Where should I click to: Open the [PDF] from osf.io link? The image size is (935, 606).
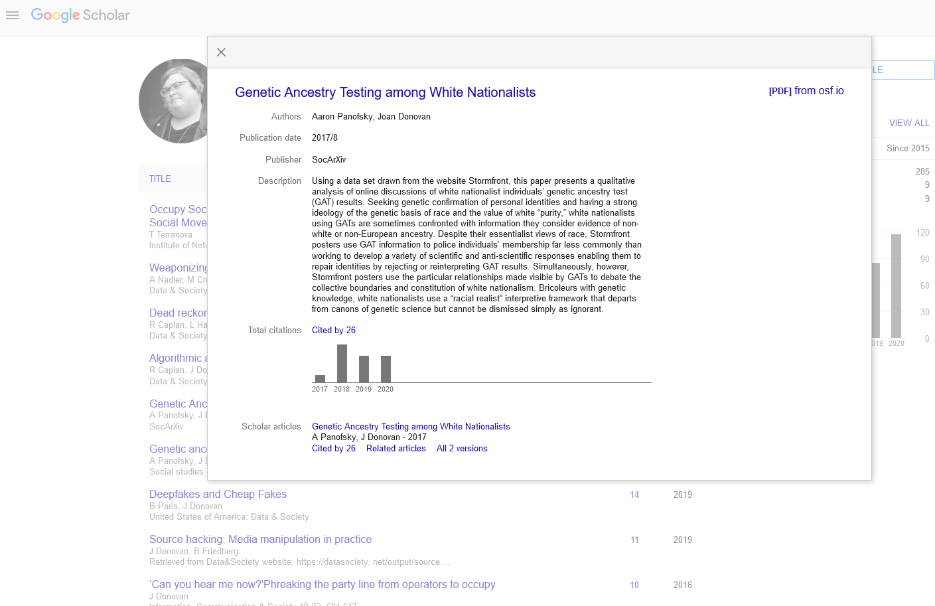806,91
